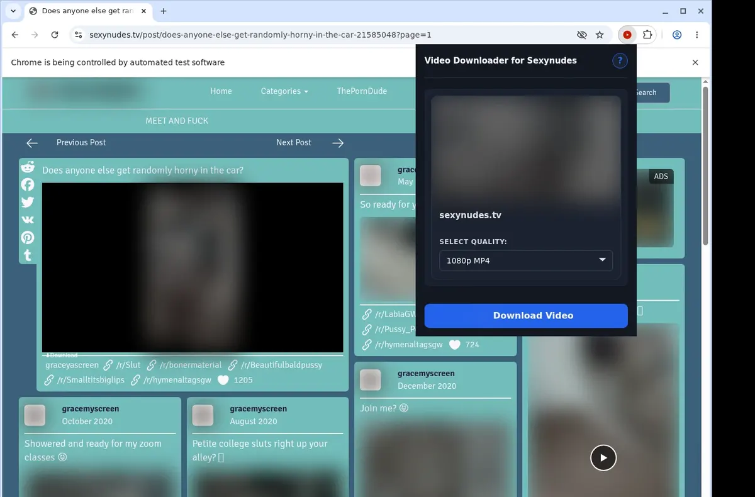Click the 'Join me?' post title

[x=384, y=408]
